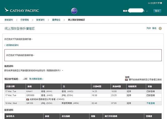This screenshot has width=167, height=119.
Task: Click the QR5800 flight number cell
Action: pyautogui.click(x=33, y=95)
